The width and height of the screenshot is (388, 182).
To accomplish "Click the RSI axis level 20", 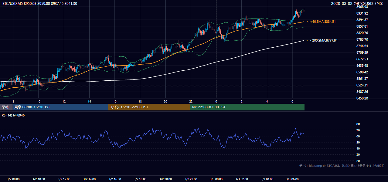I will [358, 161].
